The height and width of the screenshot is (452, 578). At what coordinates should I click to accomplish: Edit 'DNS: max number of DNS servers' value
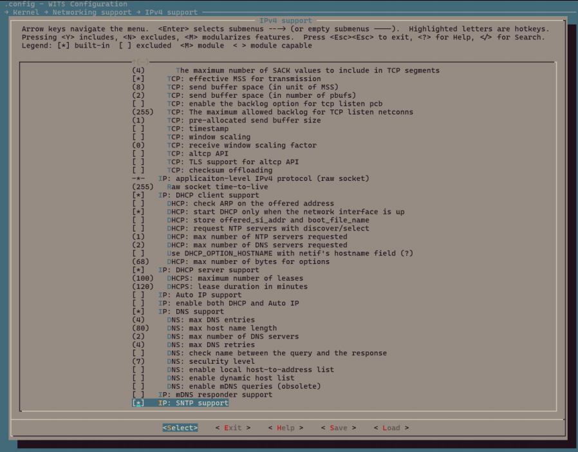point(215,336)
